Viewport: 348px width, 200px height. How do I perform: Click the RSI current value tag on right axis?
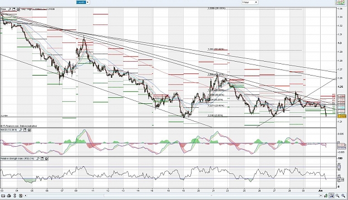click(341, 180)
